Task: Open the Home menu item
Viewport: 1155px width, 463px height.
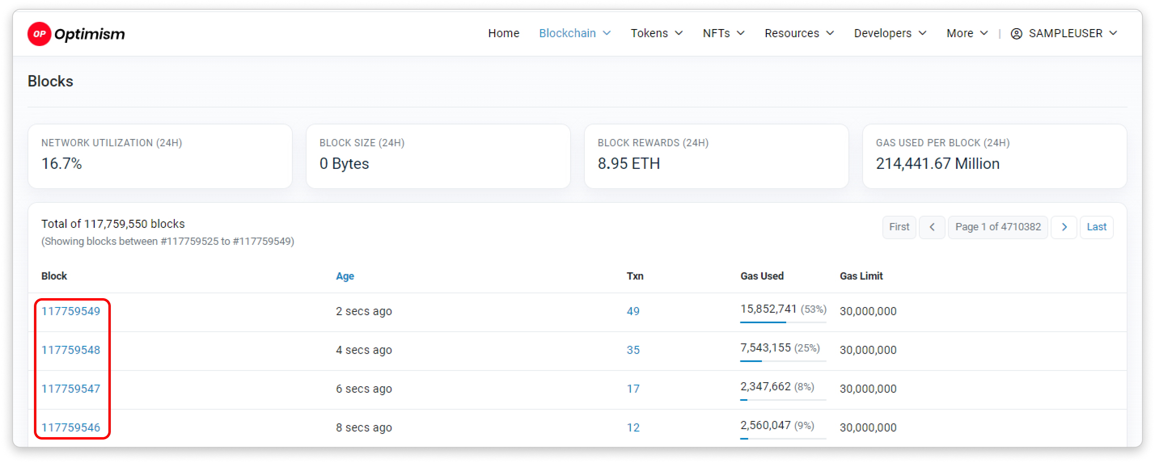Action: [503, 34]
